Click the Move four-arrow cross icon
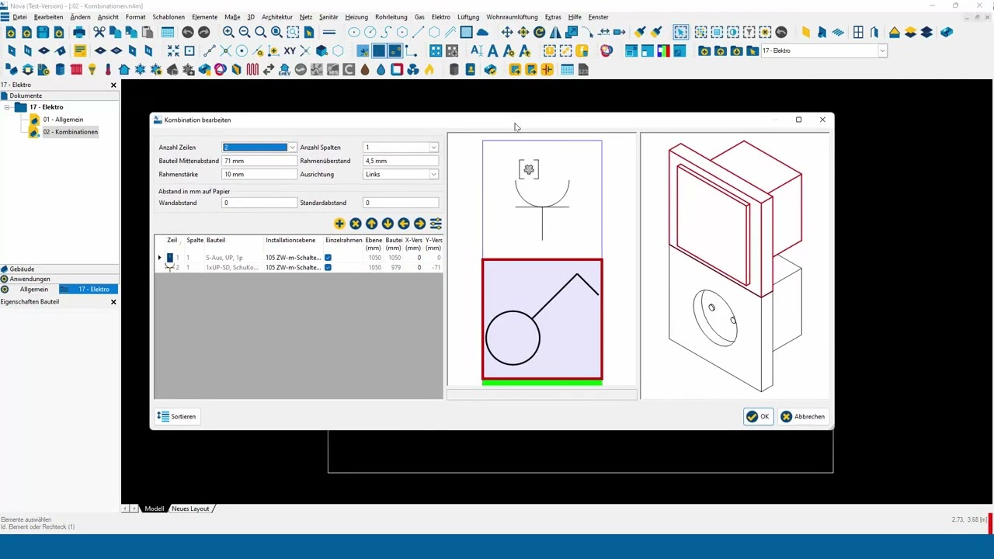Viewport: 994px width, 559px height. (507, 33)
